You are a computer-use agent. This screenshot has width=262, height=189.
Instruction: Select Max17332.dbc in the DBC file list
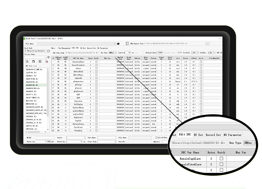point(36,101)
